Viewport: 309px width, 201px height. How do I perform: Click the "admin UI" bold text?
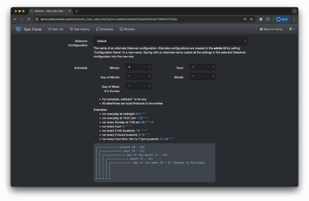point(220,48)
